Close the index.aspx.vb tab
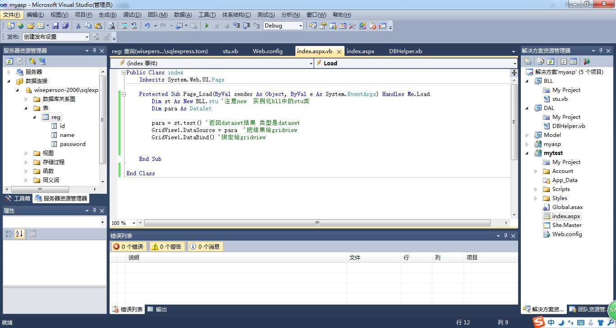This screenshot has width=616, height=328. pos(339,51)
